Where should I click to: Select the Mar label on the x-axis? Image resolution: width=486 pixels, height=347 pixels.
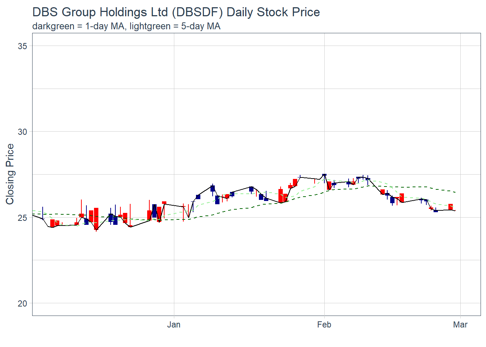(x=460, y=325)
